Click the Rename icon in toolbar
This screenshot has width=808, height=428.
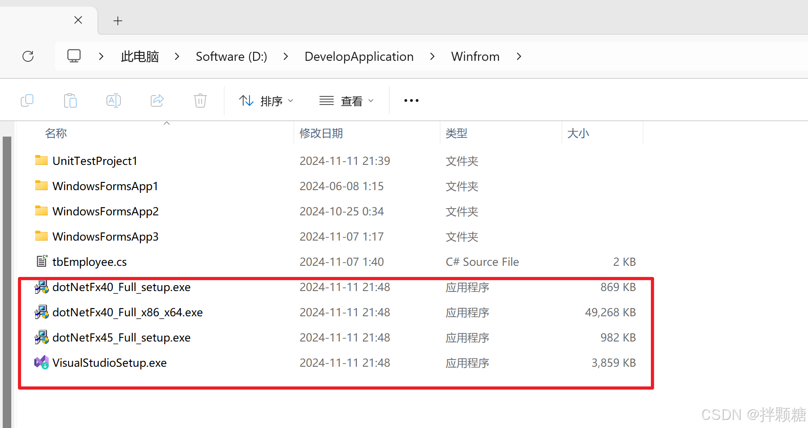pyautogui.click(x=113, y=100)
